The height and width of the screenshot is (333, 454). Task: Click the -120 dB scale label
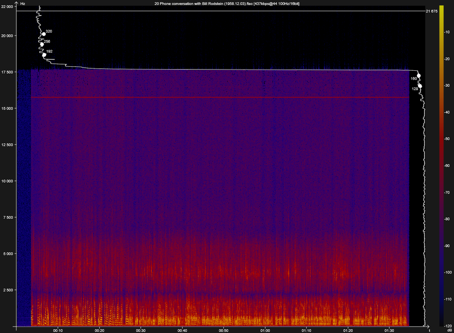click(448, 326)
